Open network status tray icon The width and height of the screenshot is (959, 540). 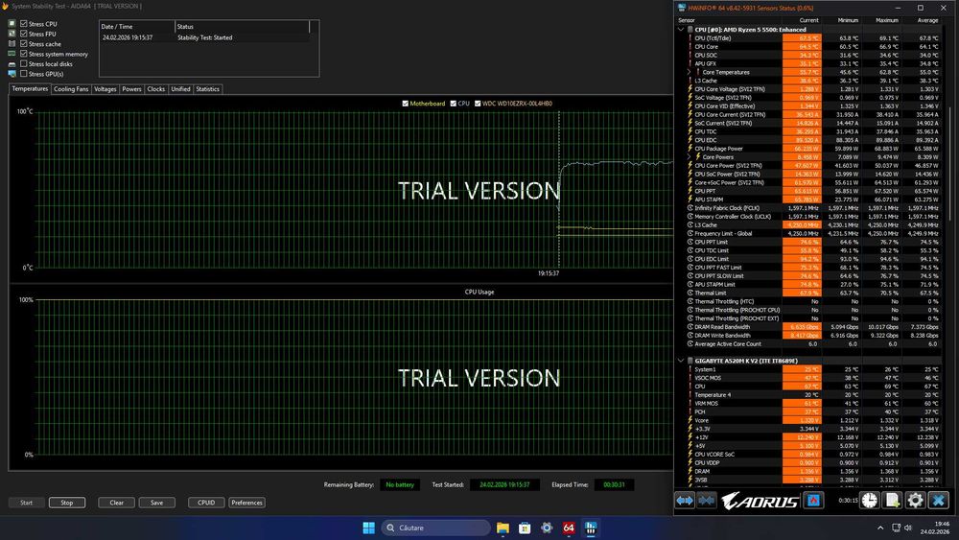(896, 528)
